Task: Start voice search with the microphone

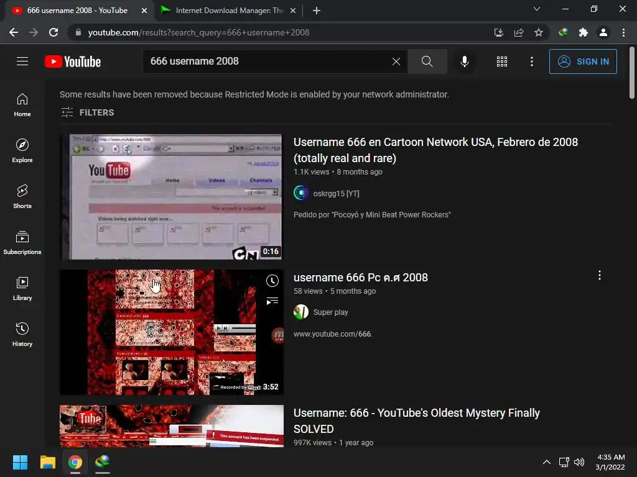Action: click(464, 61)
